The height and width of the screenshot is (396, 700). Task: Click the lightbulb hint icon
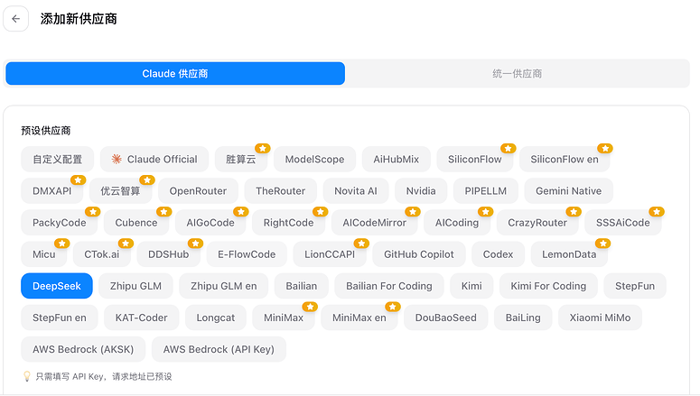pyautogui.click(x=27, y=376)
